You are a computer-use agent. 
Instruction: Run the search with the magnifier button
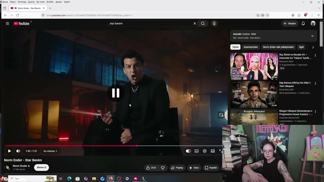point(203,24)
